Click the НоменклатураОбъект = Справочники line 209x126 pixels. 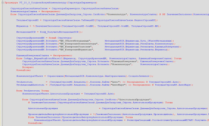85,76
